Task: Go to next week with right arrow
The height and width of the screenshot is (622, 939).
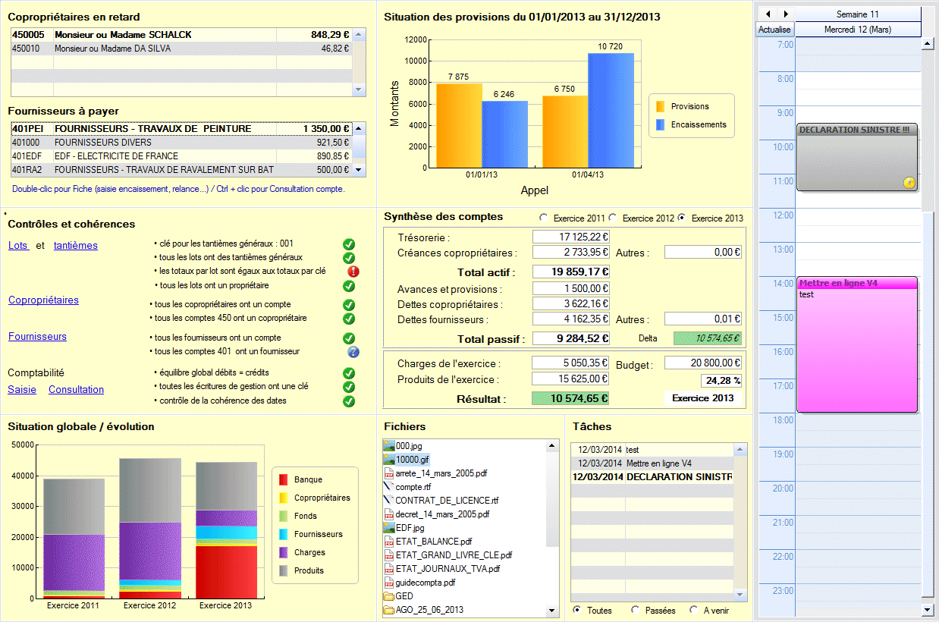Action: [x=785, y=14]
